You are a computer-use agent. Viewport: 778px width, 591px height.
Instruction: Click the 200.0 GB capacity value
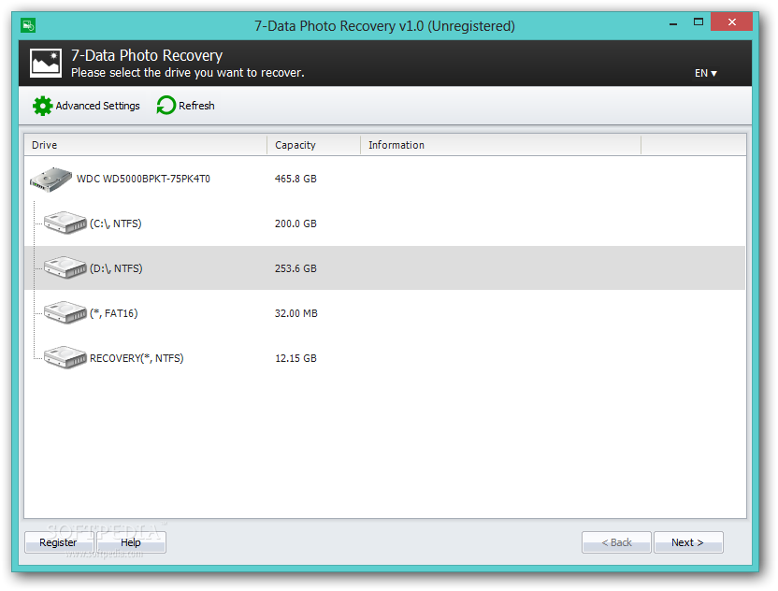(295, 223)
